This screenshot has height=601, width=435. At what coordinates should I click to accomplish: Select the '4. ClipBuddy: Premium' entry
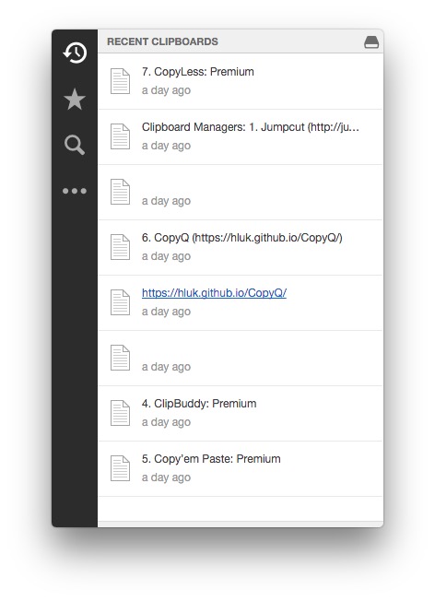click(241, 413)
